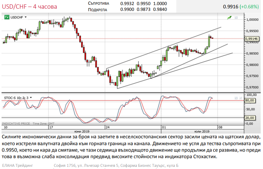
Task: Open the STOC-S indicator dropdown arrow
Action: point(31,97)
